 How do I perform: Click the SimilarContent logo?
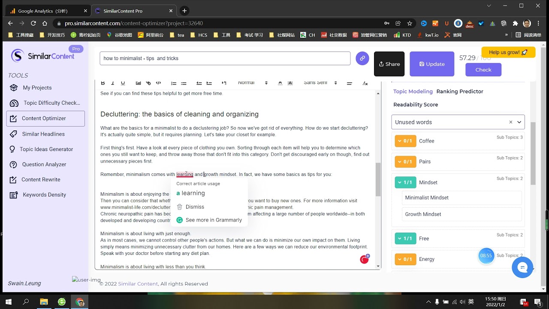click(x=42, y=56)
